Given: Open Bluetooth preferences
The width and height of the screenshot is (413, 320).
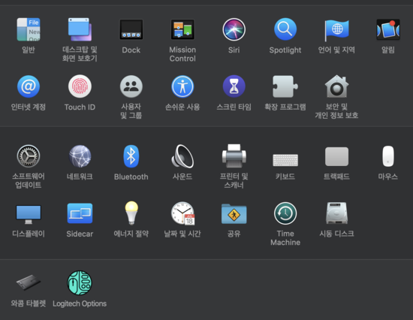Looking at the screenshot, I should [131, 156].
